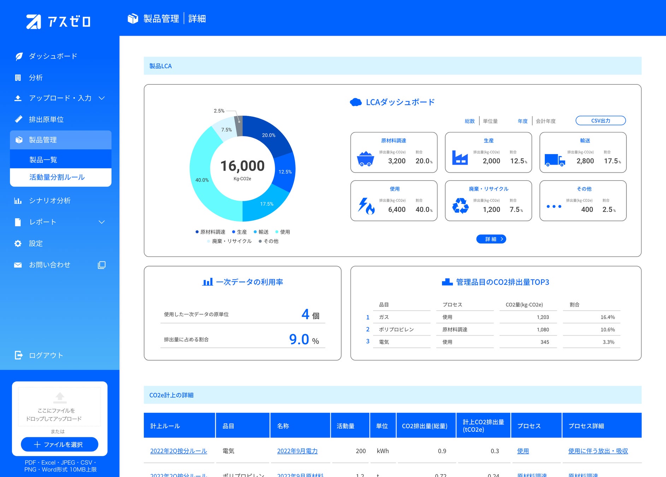The image size is (666, 477).
Task: Click the お問い合わせ mail icon
Action: tap(18, 265)
